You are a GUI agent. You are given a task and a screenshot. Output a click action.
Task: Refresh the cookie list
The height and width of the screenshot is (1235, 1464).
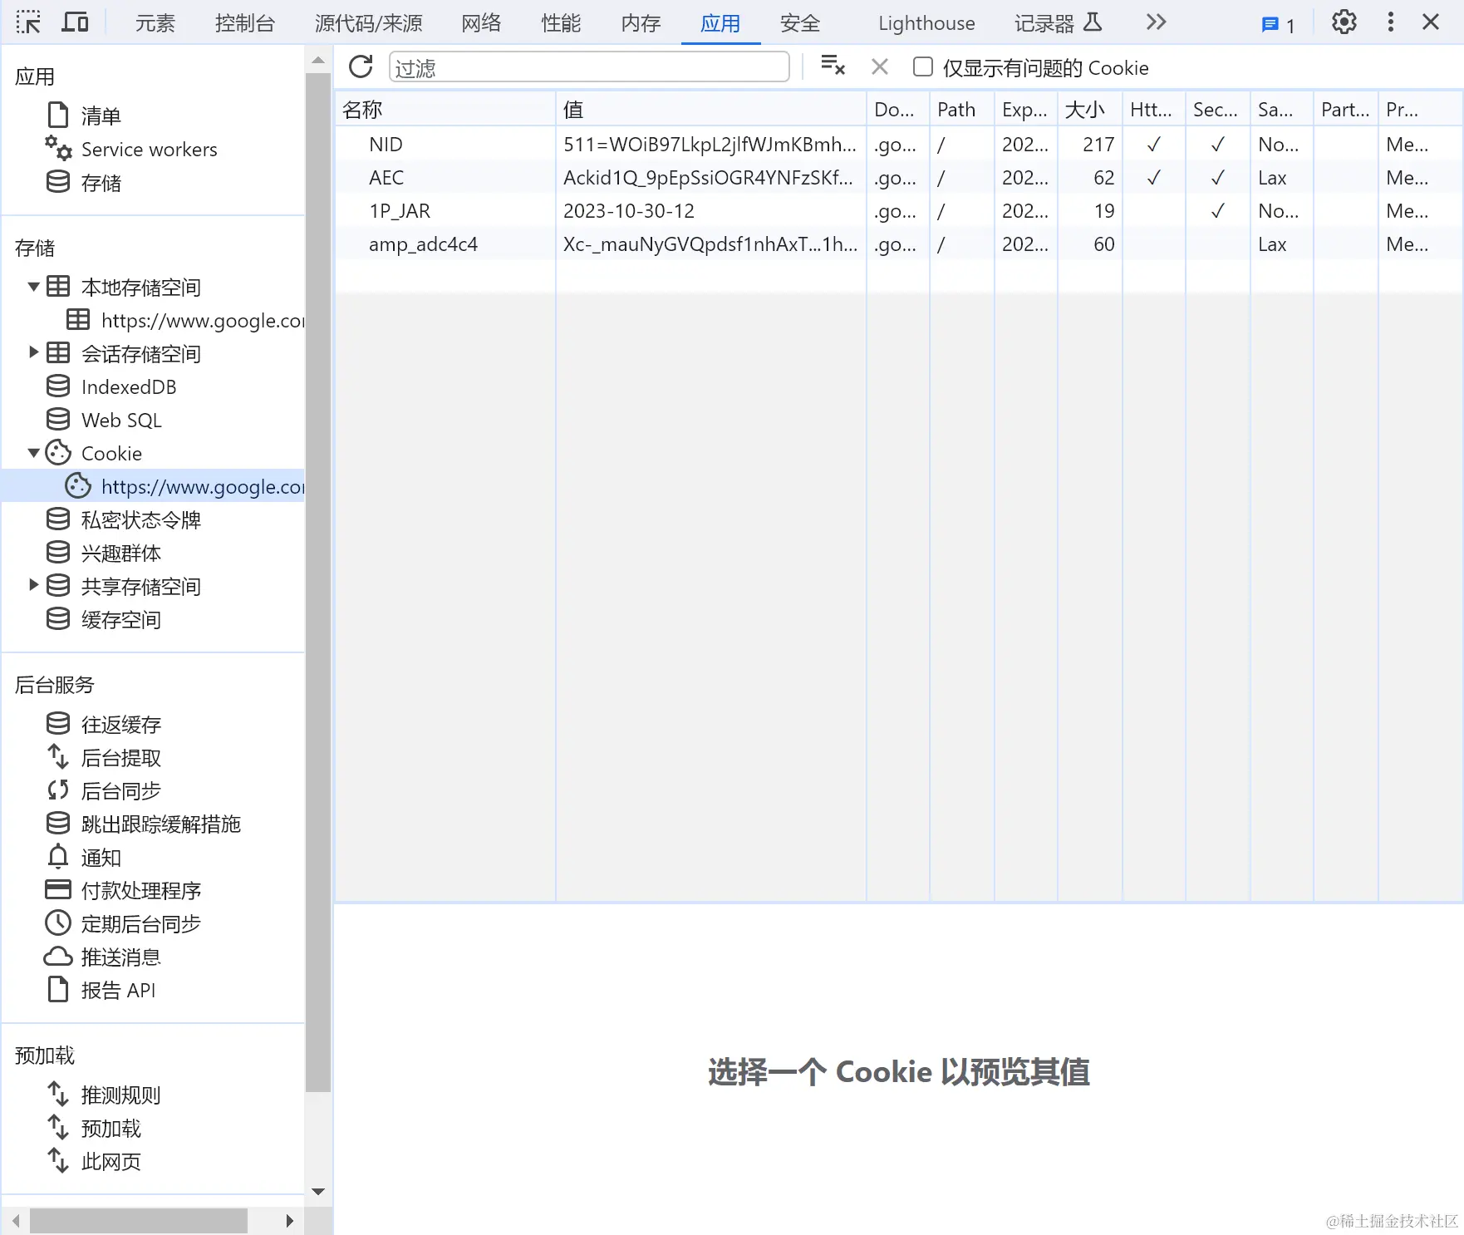(x=360, y=66)
